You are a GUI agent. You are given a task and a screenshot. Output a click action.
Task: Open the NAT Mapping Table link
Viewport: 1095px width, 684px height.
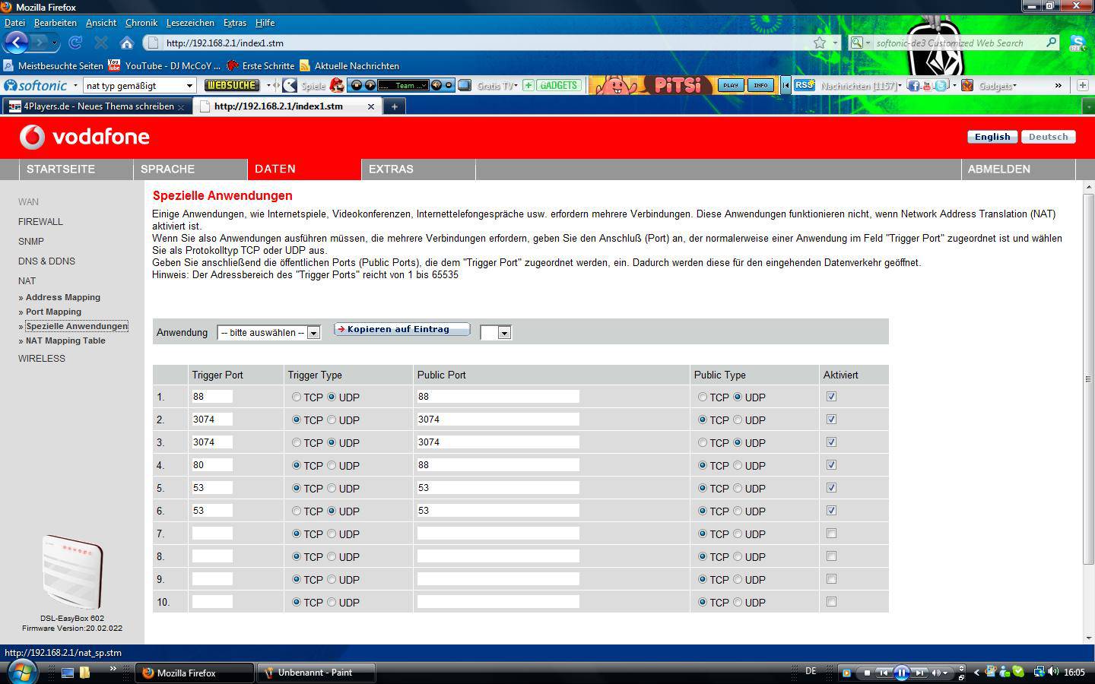[65, 340]
